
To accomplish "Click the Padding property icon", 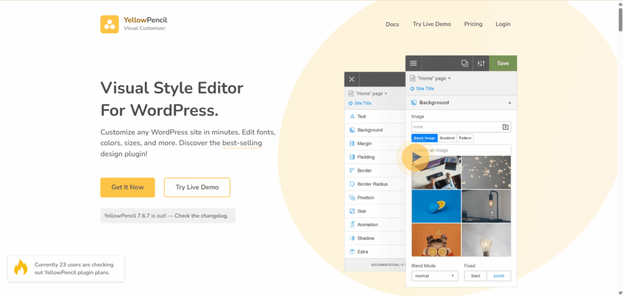I will [x=352, y=157].
